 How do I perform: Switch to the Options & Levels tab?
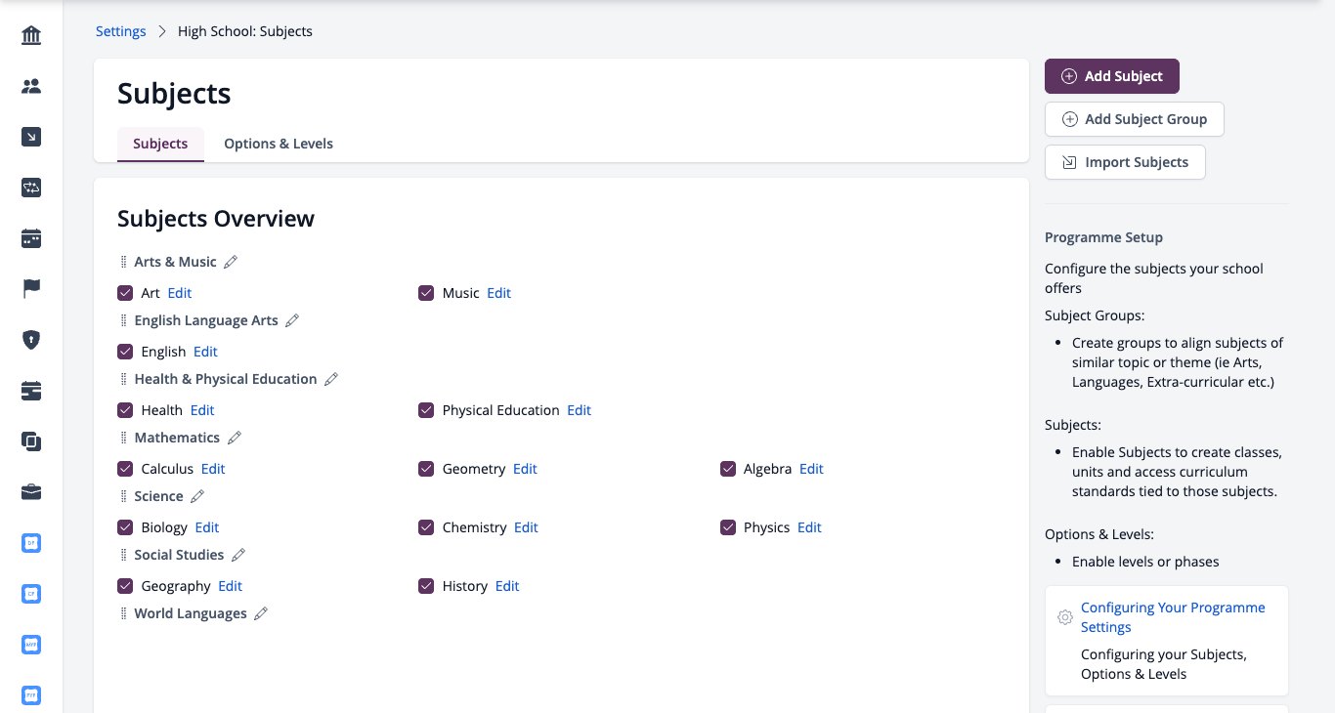click(x=279, y=144)
